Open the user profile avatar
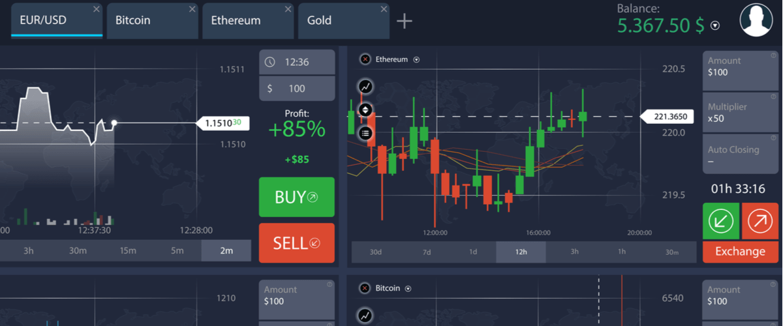The height and width of the screenshot is (326, 783). 756,20
